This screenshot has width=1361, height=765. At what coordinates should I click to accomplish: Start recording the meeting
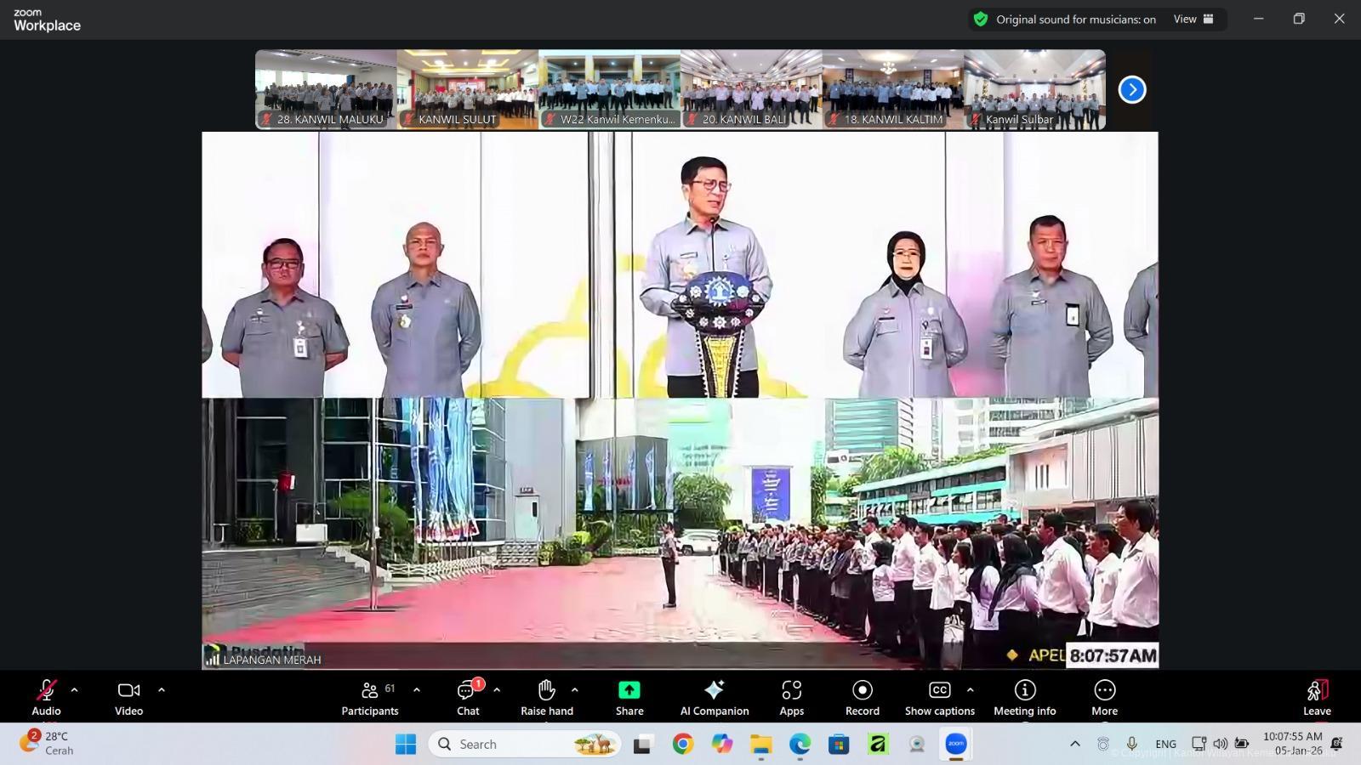862,697
